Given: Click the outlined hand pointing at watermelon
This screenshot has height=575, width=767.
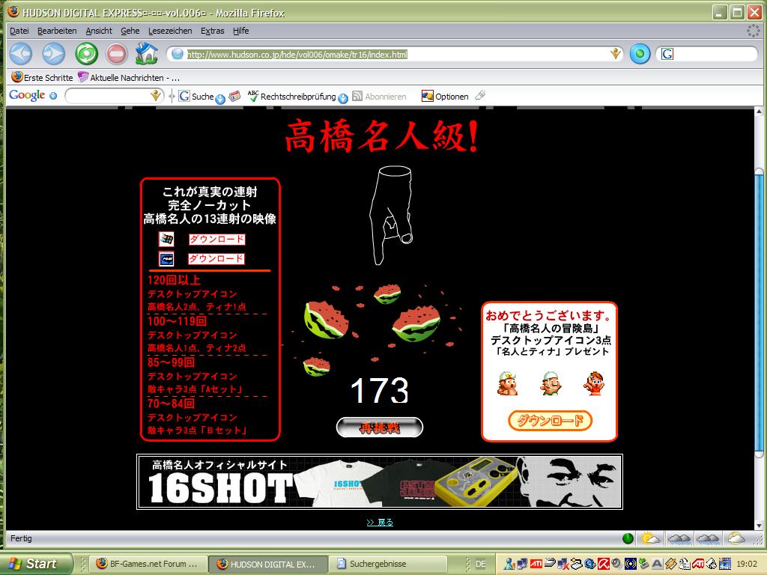Looking at the screenshot, I should click(391, 215).
